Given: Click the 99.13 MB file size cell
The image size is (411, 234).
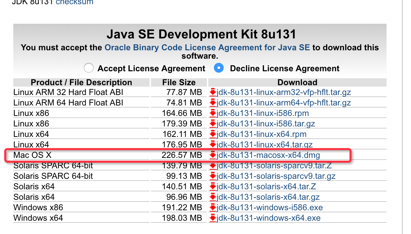Looking at the screenshot, I should tap(179, 176).
